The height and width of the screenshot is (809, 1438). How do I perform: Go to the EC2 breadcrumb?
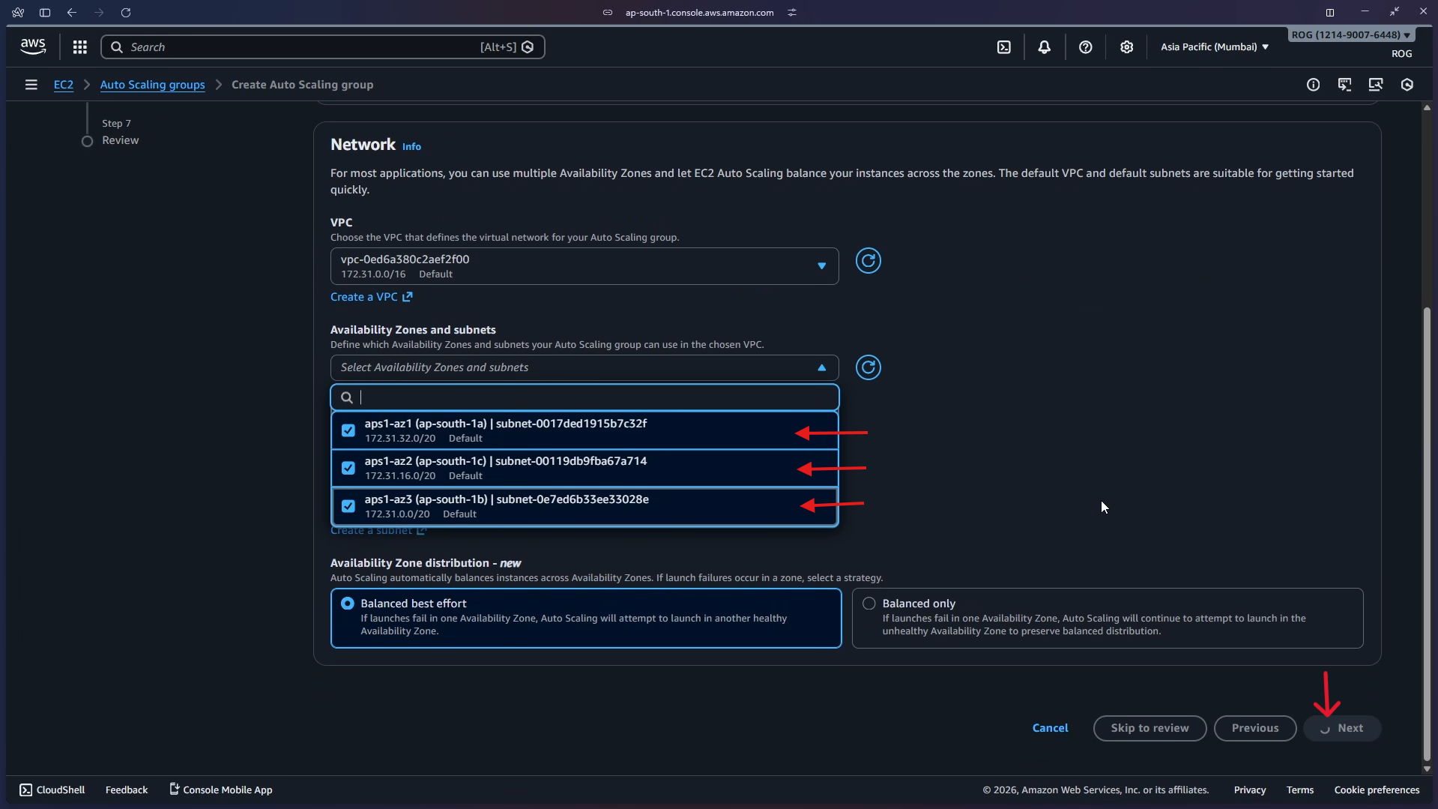pyautogui.click(x=64, y=85)
